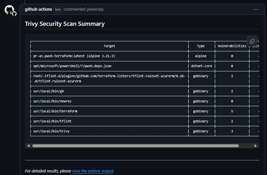Select the 'pr-az-pwsh-terraform:latest (alpine 3.21.3)' row text
This screenshot has height=175, width=267.
pos(74,56)
